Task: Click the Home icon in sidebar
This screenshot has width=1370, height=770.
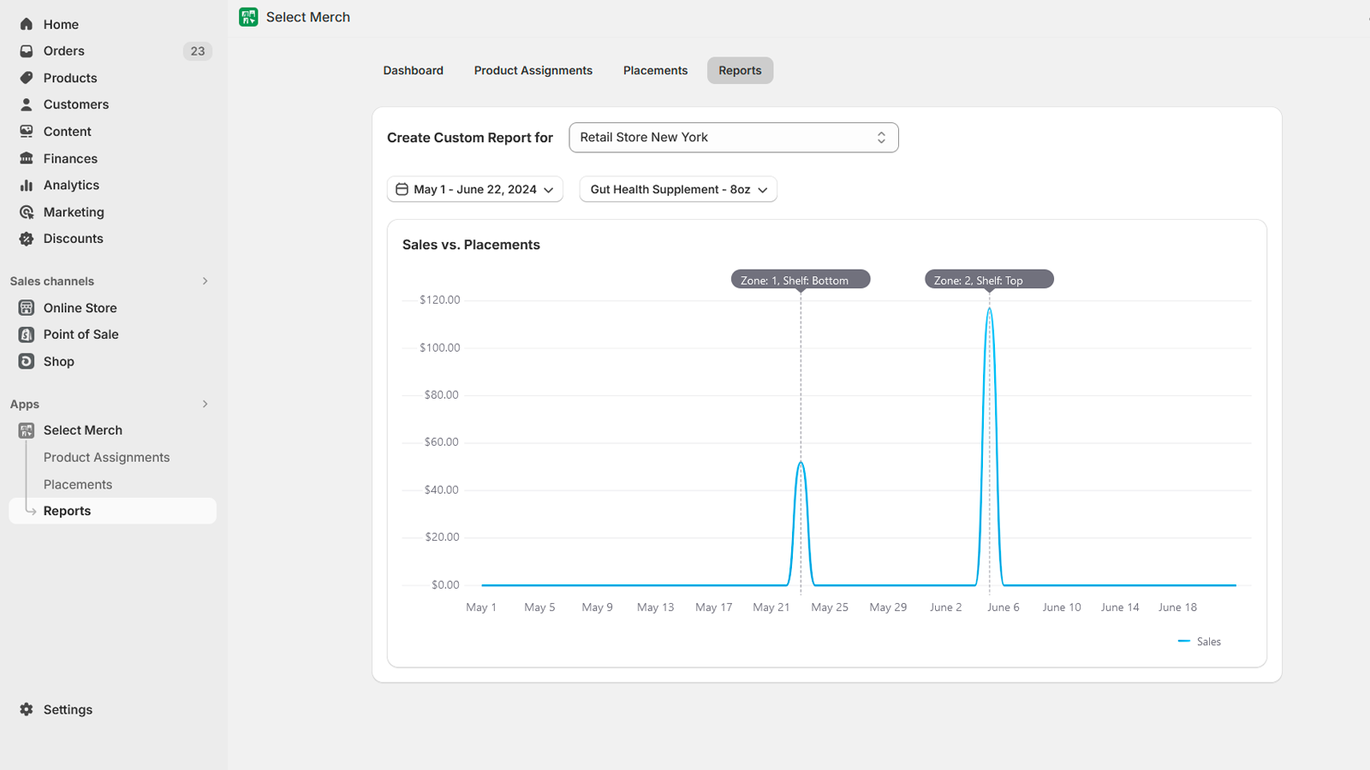Action: click(x=27, y=24)
